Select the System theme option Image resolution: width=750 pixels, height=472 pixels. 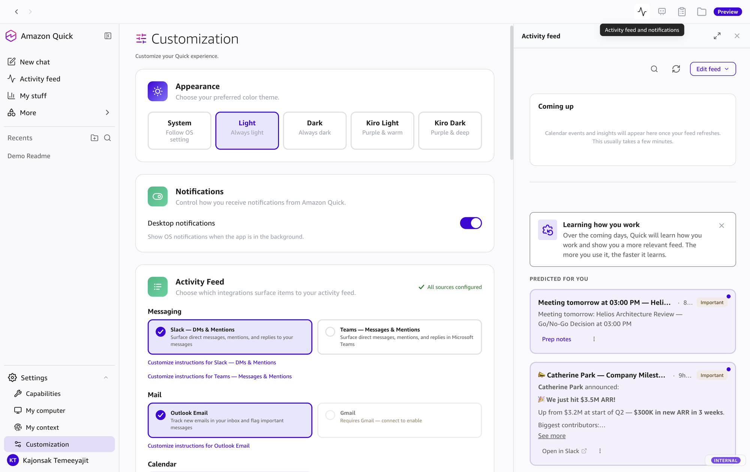[179, 131]
